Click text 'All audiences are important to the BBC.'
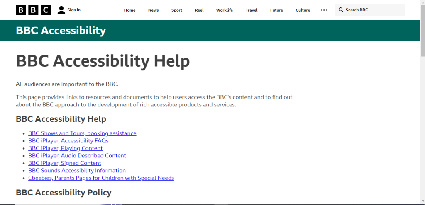 67,84
